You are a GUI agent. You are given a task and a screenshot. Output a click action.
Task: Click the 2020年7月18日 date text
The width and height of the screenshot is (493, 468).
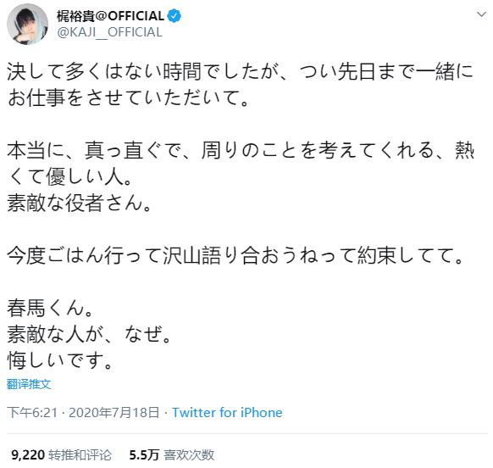pyautogui.click(x=114, y=412)
